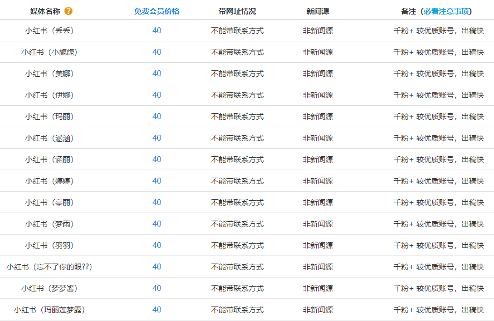The height and width of the screenshot is (321, 494).
Task: Click price 40 in 涵丽 row
Action: [x=157, y=159]
